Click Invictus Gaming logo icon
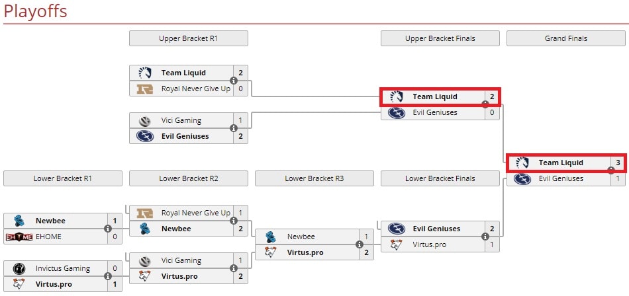 [19, 268]
